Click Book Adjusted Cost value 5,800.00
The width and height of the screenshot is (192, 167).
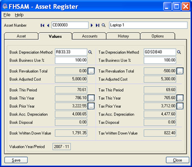tap(71, 79)
